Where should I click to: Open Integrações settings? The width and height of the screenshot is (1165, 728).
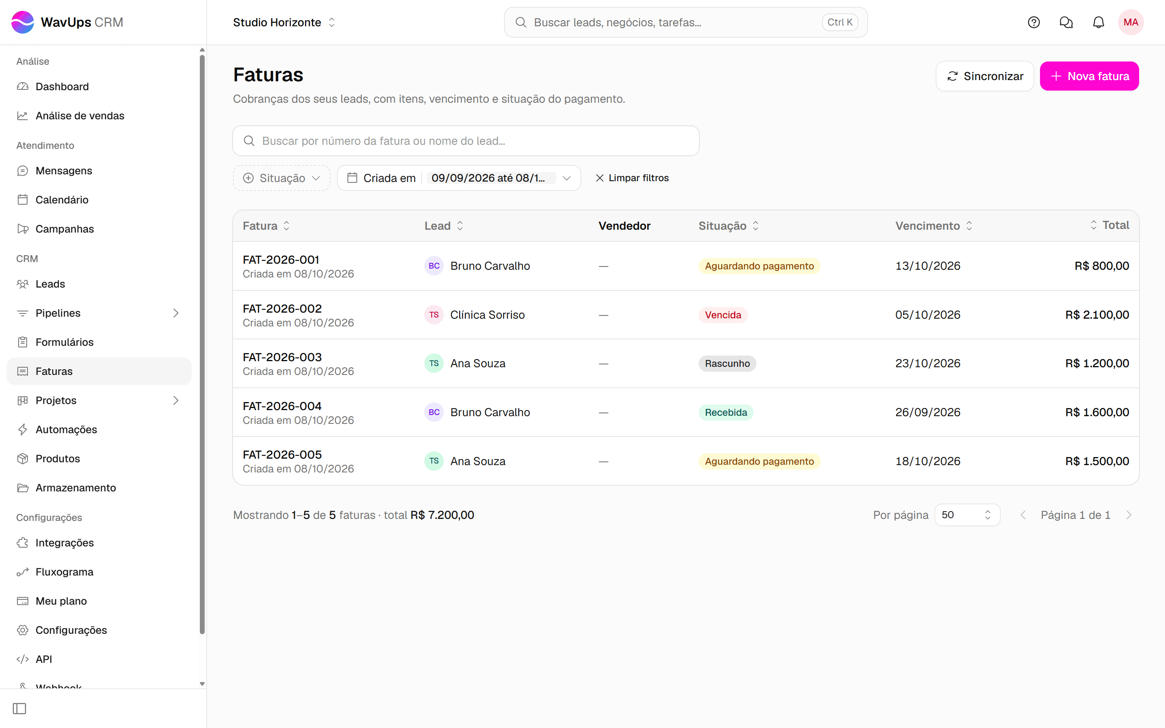(x=99, y=543)
